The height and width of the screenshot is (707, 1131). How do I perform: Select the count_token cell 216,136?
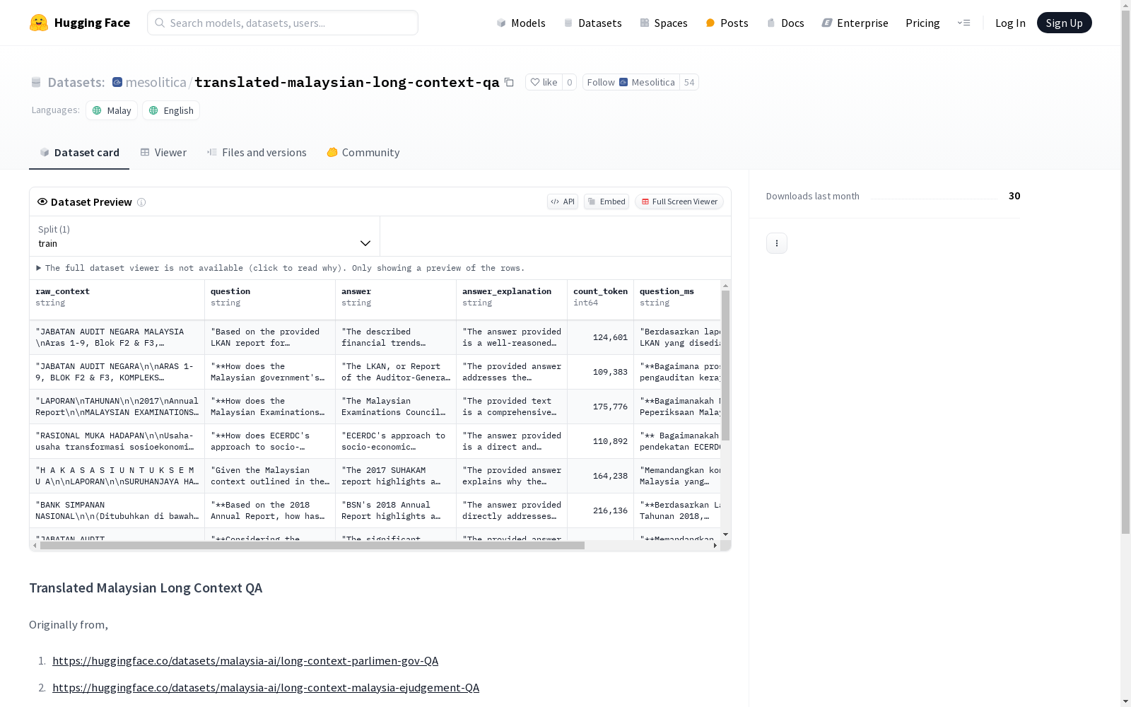tap(601, 510)
